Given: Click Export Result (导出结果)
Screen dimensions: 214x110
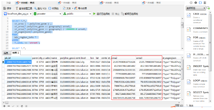Looking at the screenshot, I should (81, 9).
